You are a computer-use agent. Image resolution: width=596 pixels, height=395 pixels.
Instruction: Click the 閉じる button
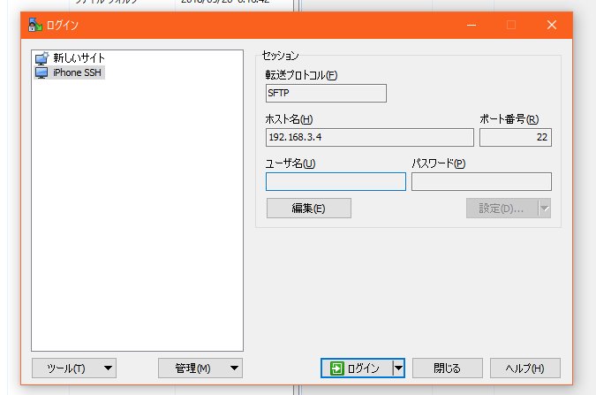pyautogui.click(x=448, y=368)
